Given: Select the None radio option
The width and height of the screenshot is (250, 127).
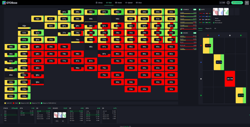Looking at the screenshot, I should pos(214,18).
